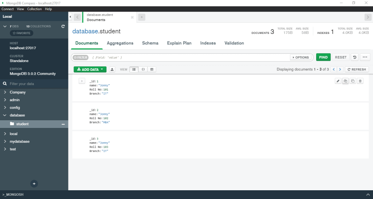Open the Connect menu
This screenshot has width=373, height=199.
[8, 9]
